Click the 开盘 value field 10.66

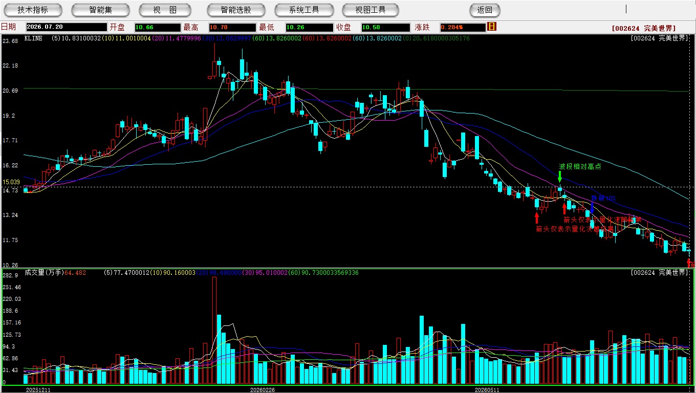[158, 27]
